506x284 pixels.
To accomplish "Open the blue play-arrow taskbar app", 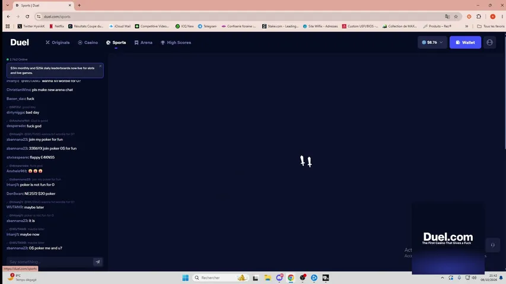I will coord(314,277).
